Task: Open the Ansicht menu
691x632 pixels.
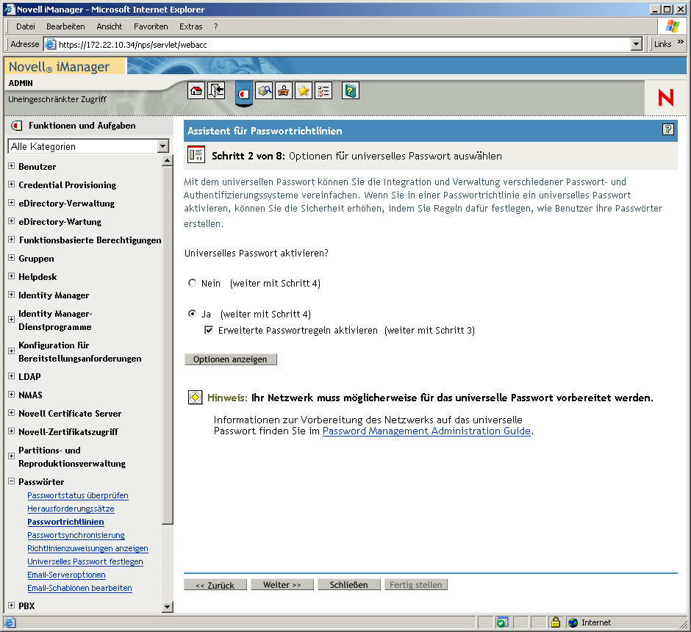Action: pos(110,26)
